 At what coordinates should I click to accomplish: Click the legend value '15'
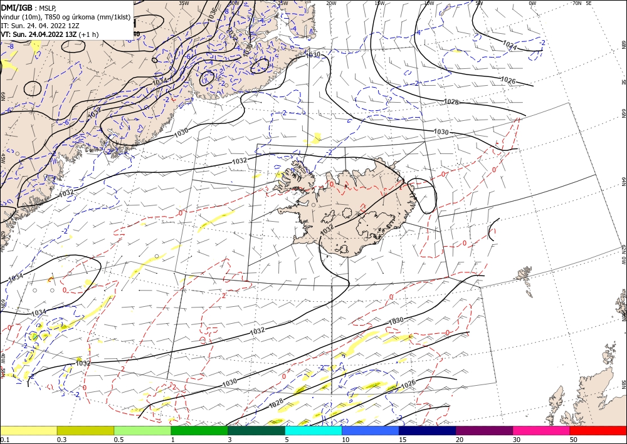[x=403, y=440]
